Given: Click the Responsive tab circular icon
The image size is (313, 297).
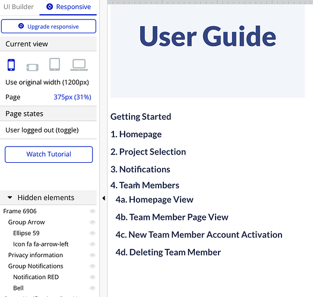Looking at the screenshot, I should [x=49, y=7].
